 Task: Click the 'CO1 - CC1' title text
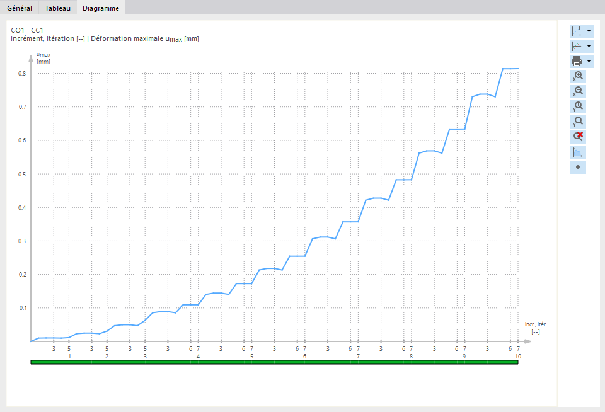(27, 30)
